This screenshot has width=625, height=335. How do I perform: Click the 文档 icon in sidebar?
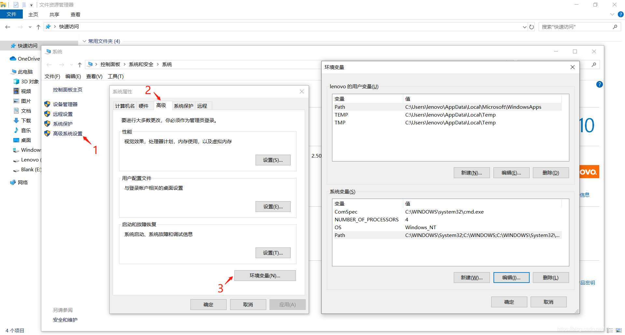16,111
